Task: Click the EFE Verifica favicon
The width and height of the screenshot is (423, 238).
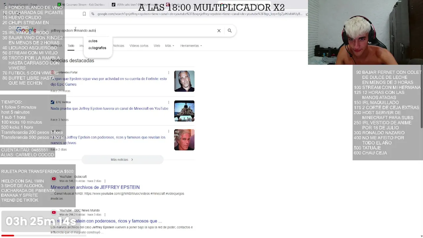Action: click(x=52, y=102)
